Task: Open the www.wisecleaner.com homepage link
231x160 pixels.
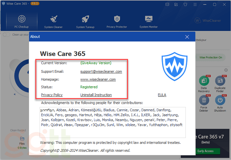Action: tap(98, 79)
